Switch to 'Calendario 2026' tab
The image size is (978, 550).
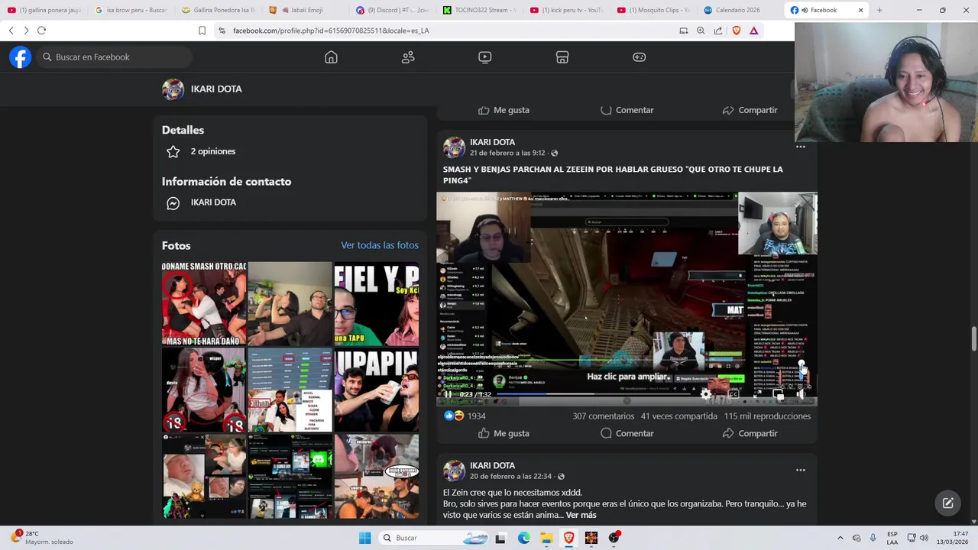click(x=740, y=10)
